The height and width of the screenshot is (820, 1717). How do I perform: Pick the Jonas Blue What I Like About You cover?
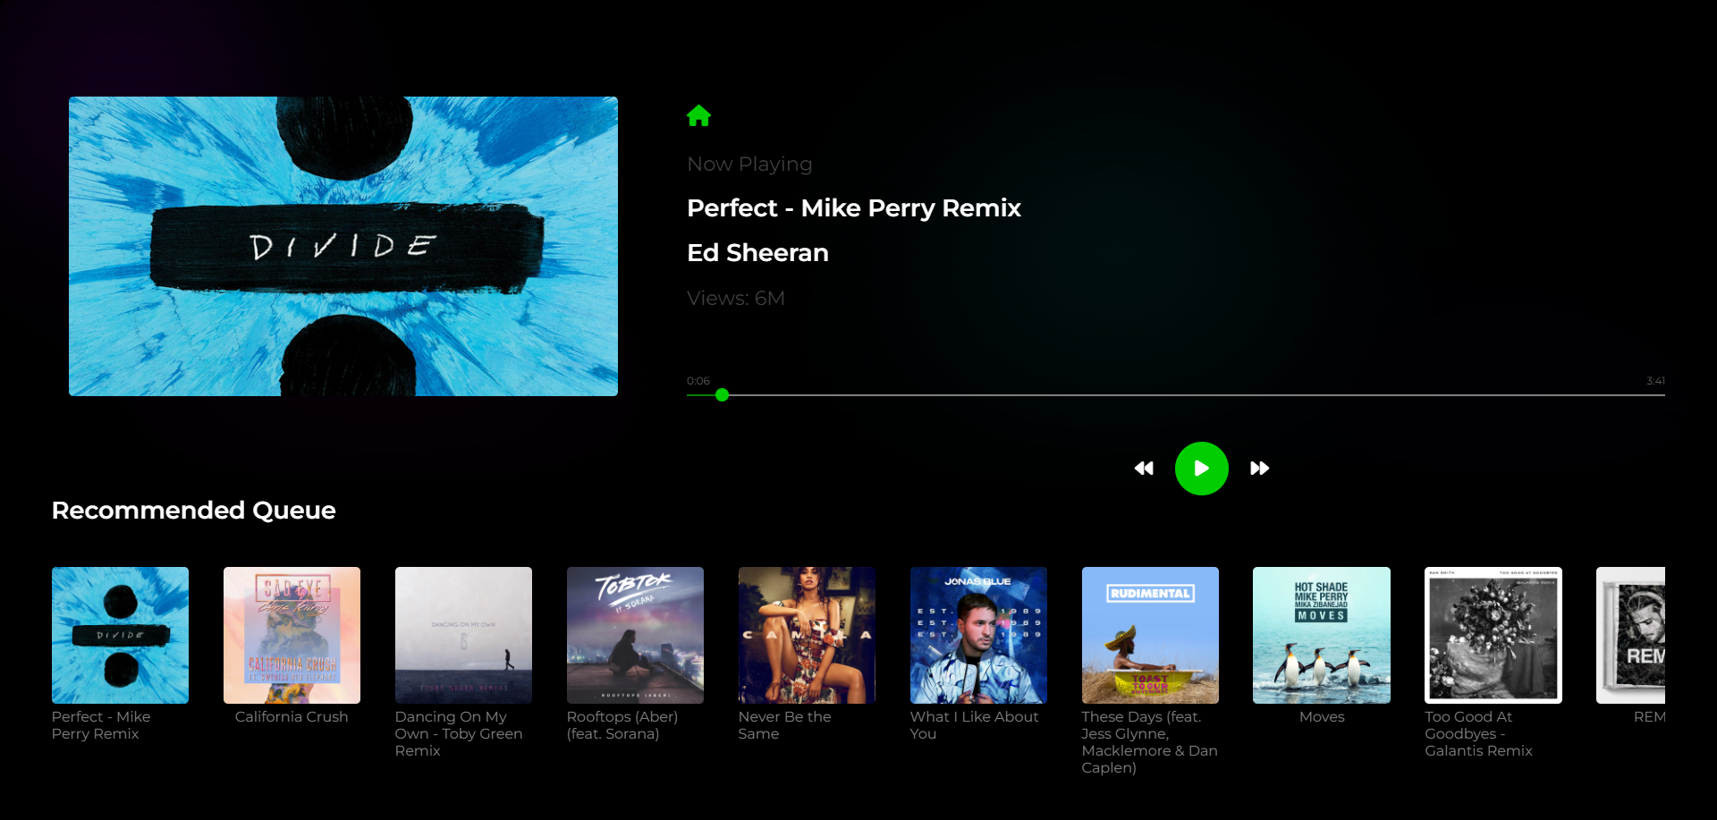[x=978, y=635]
